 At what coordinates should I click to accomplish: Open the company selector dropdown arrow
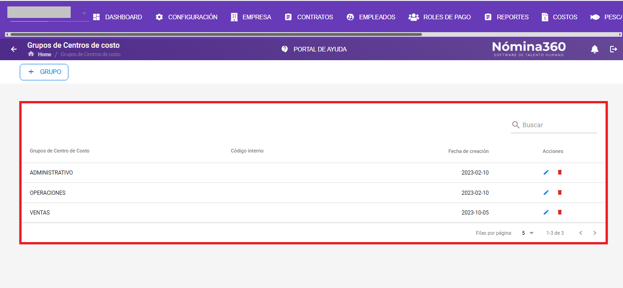(84, 13)
